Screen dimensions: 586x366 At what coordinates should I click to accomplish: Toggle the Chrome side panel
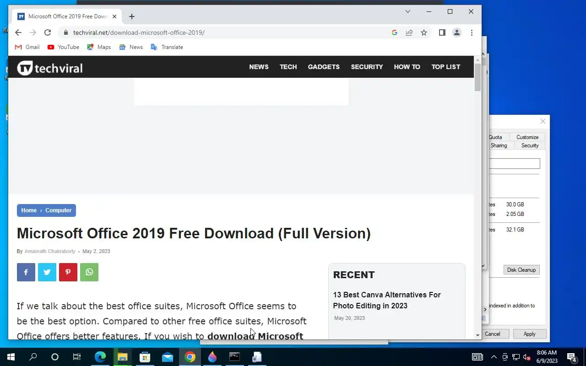(442, 32)
